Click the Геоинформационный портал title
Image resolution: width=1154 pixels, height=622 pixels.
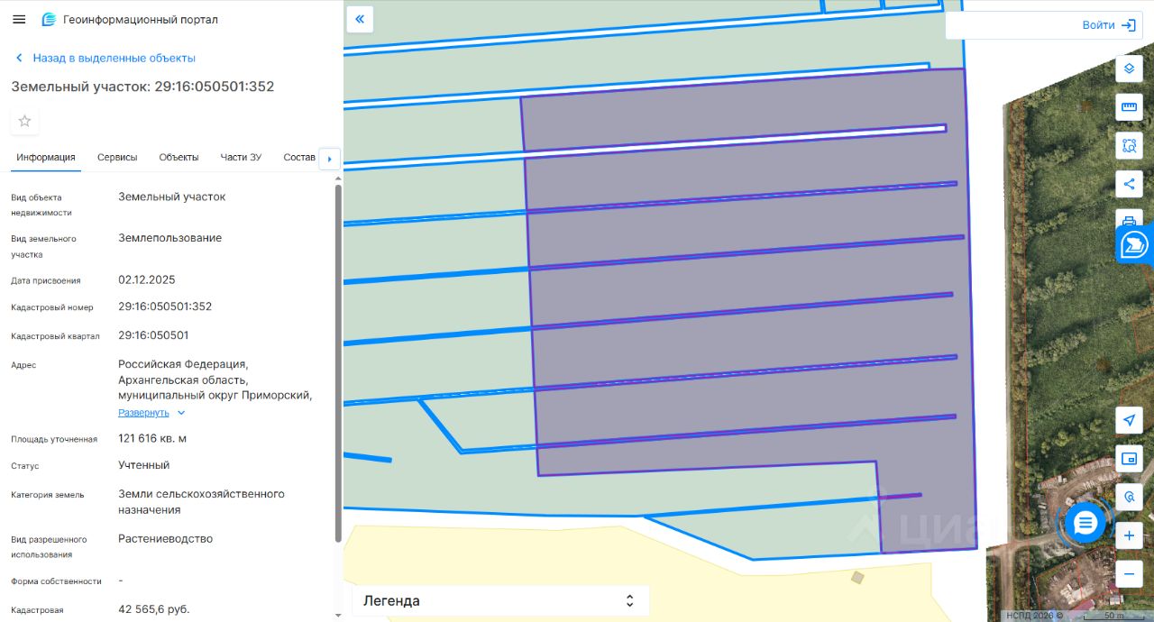tap(141, 19)
